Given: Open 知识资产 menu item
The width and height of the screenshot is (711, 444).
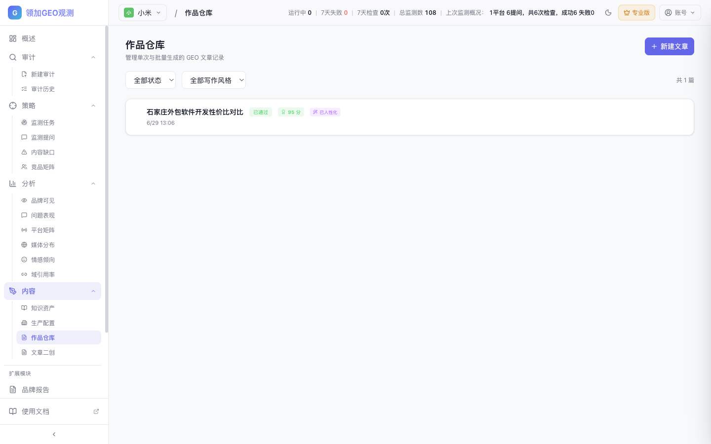Looking at the screenshot, I should click(x=59, y=308).
